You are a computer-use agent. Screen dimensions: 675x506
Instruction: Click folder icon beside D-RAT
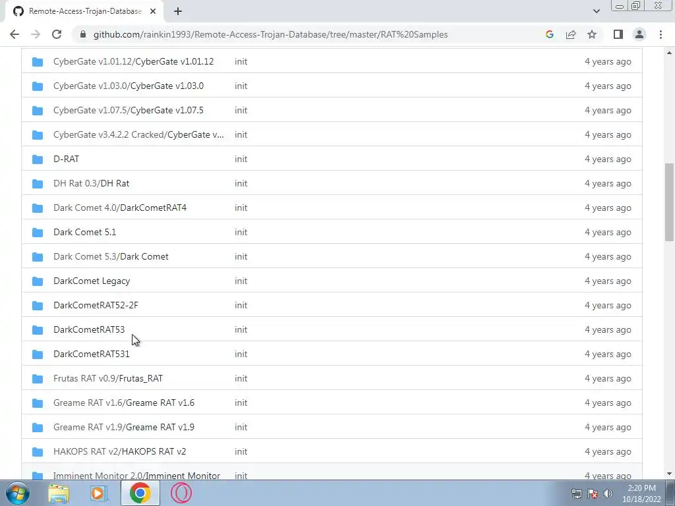click(38, 159)
